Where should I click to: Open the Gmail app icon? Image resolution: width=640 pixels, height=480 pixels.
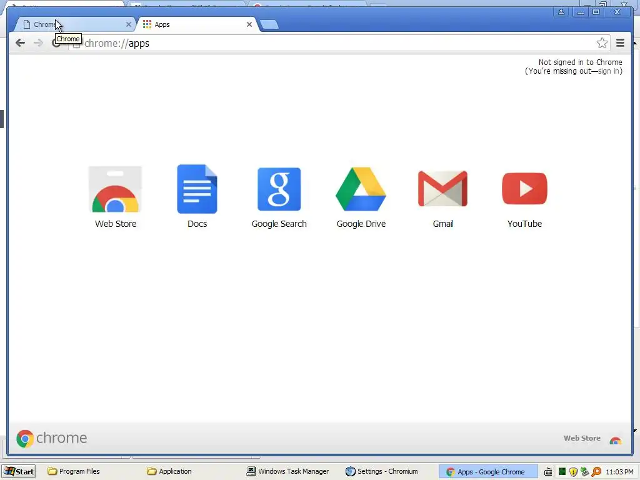point(443,189)
